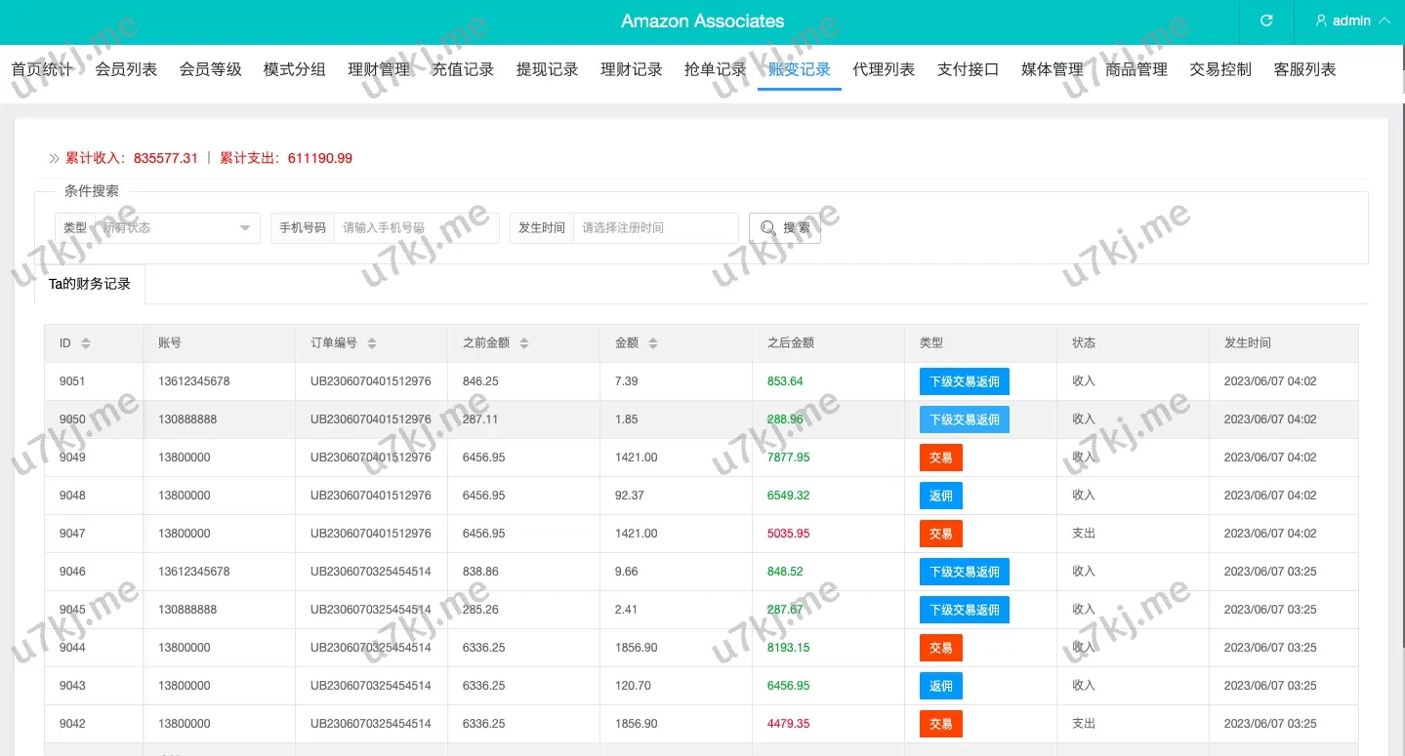Click orange 交易 tag in row 9049
Viewport: 1405px width, 756px height.
point(940,458)
